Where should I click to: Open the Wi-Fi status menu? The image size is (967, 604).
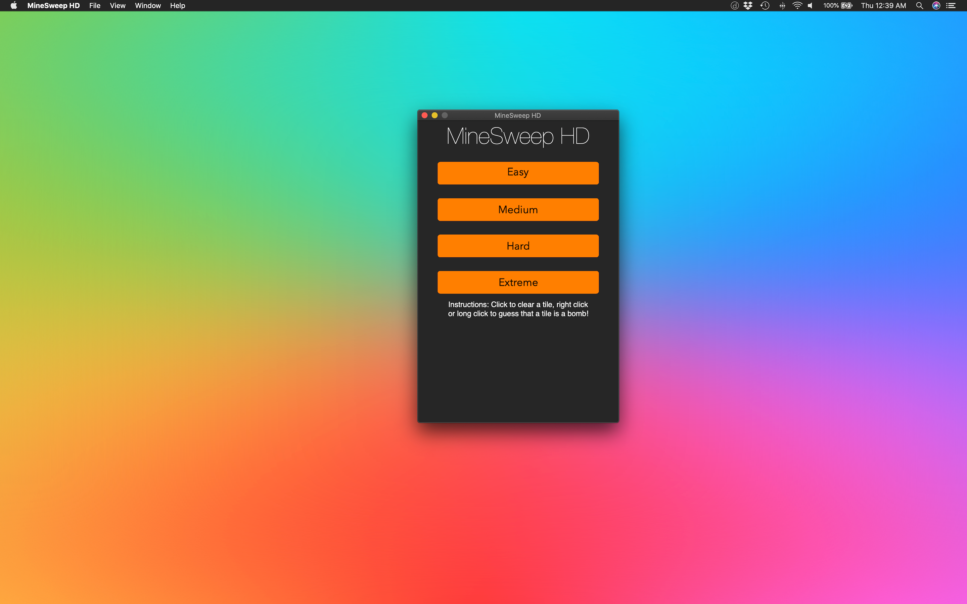click(x=797, y=6)
